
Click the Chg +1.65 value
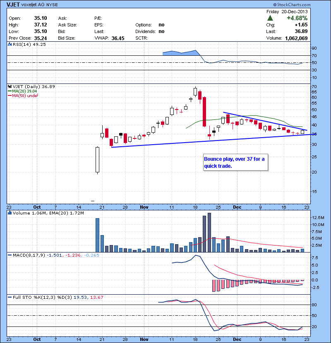click(301, 25)
